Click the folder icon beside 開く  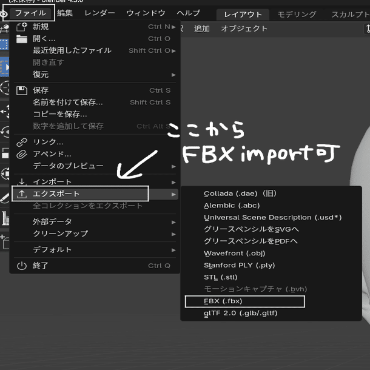[x=22, y=39]
